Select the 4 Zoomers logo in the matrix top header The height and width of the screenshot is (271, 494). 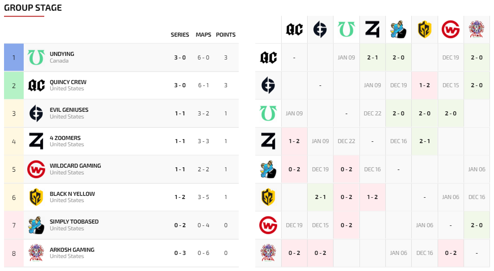[x=372, y=30]
